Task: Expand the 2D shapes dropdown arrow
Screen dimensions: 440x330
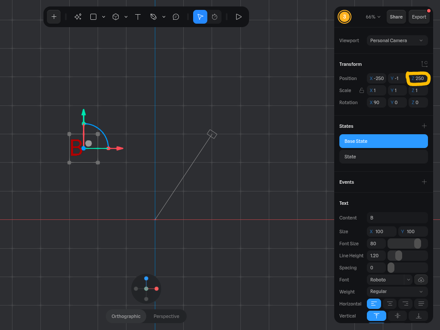Action: [x=104, y=17]
